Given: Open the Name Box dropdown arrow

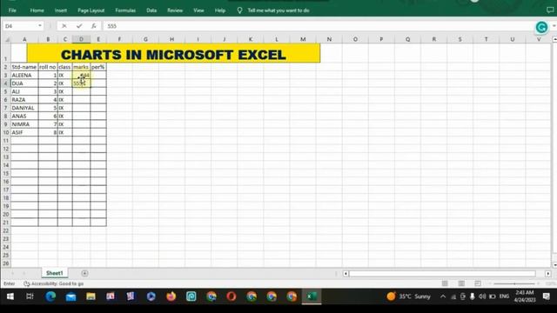Looking at the screenshot, I should coord(40,26).
